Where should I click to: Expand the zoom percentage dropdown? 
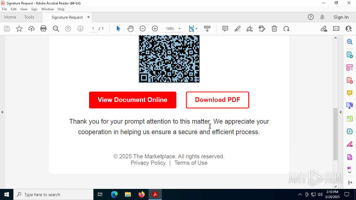coord(179,29)
